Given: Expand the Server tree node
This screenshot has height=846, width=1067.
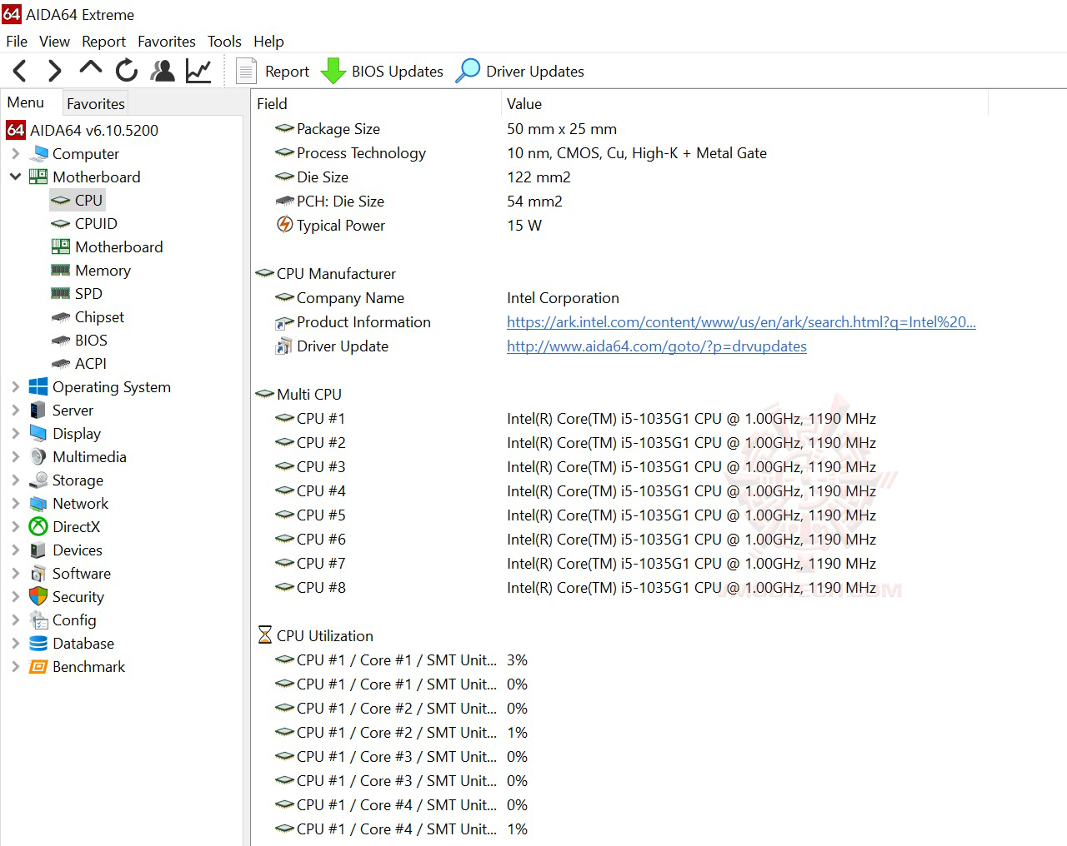Looking at the screenshot, I should pos(15,410).
